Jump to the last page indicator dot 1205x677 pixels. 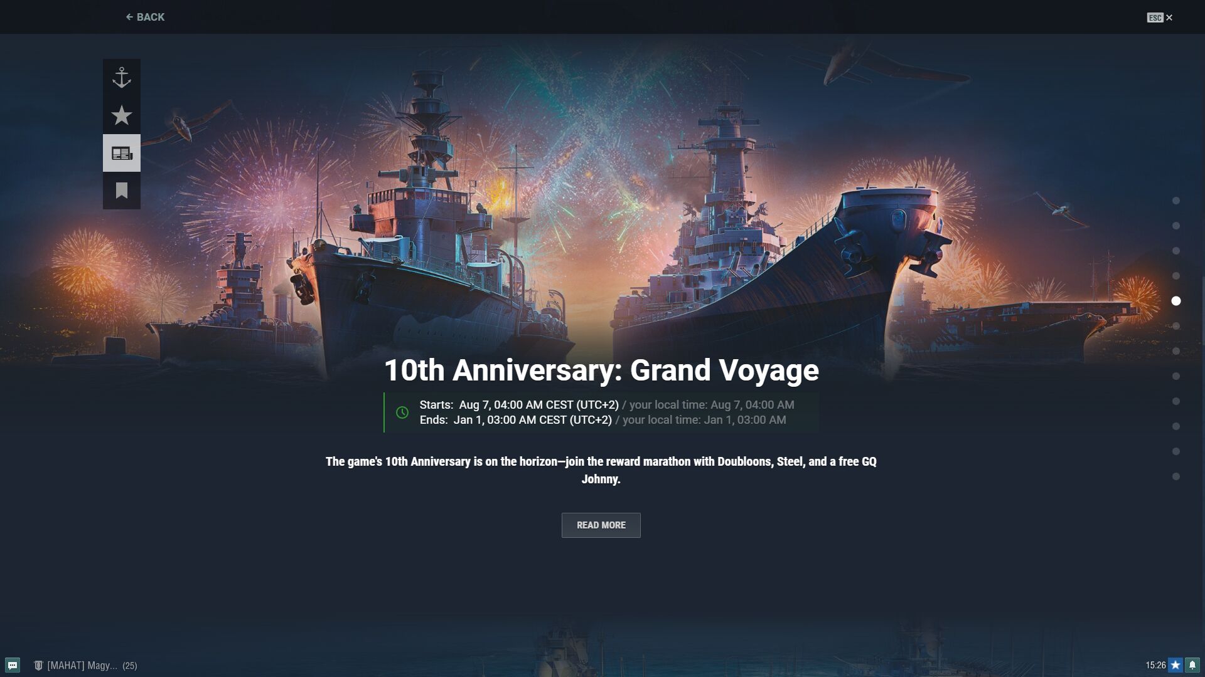point(1176,476)
